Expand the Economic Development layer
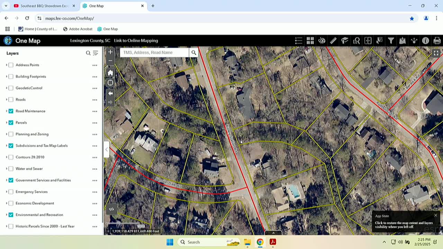443x249 pixels. (x=7, y=203)
